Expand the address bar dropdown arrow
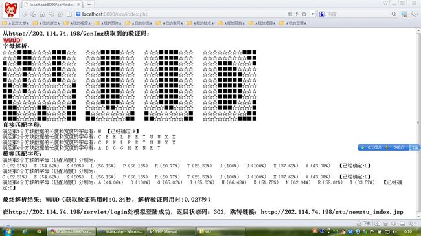Screen dimensions: 421x236 (313, 14)
